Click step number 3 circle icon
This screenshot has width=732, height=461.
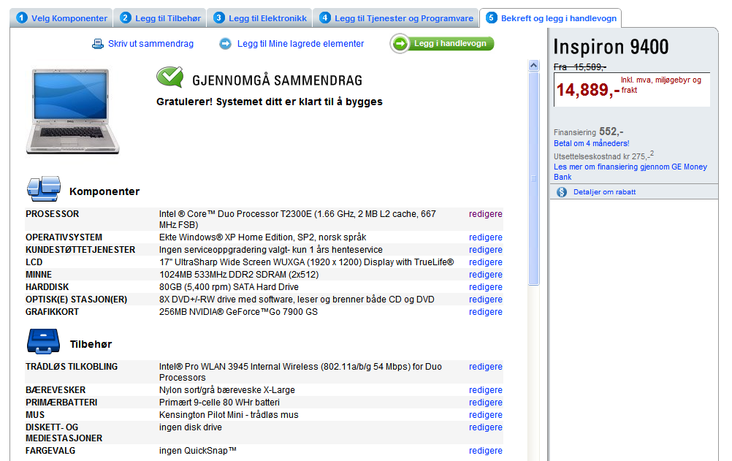pos(219,18)
